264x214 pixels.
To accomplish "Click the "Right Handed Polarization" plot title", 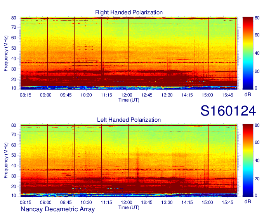I will 129,12.
